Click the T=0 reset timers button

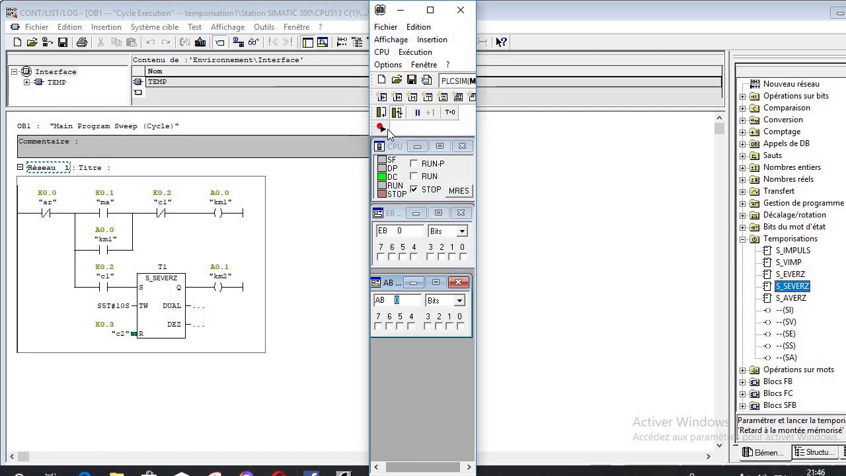(x=450, y=112)
